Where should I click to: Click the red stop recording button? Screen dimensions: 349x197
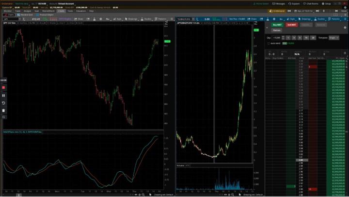pyautogui.click(x=3, y=88)
